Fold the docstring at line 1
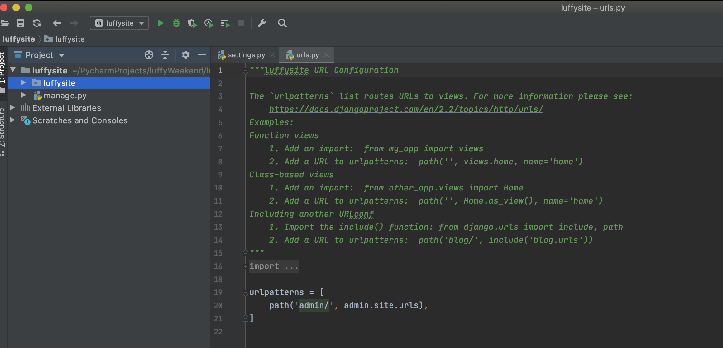This screenshot has height=348, width=723. [x=246, y=71]
